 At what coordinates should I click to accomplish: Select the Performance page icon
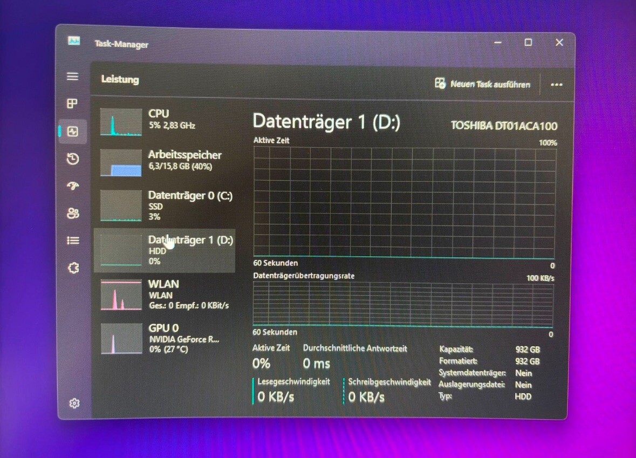[x=72, y=131]
